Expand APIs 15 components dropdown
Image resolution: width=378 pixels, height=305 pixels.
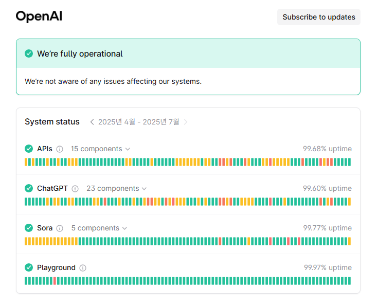(100, 149)
